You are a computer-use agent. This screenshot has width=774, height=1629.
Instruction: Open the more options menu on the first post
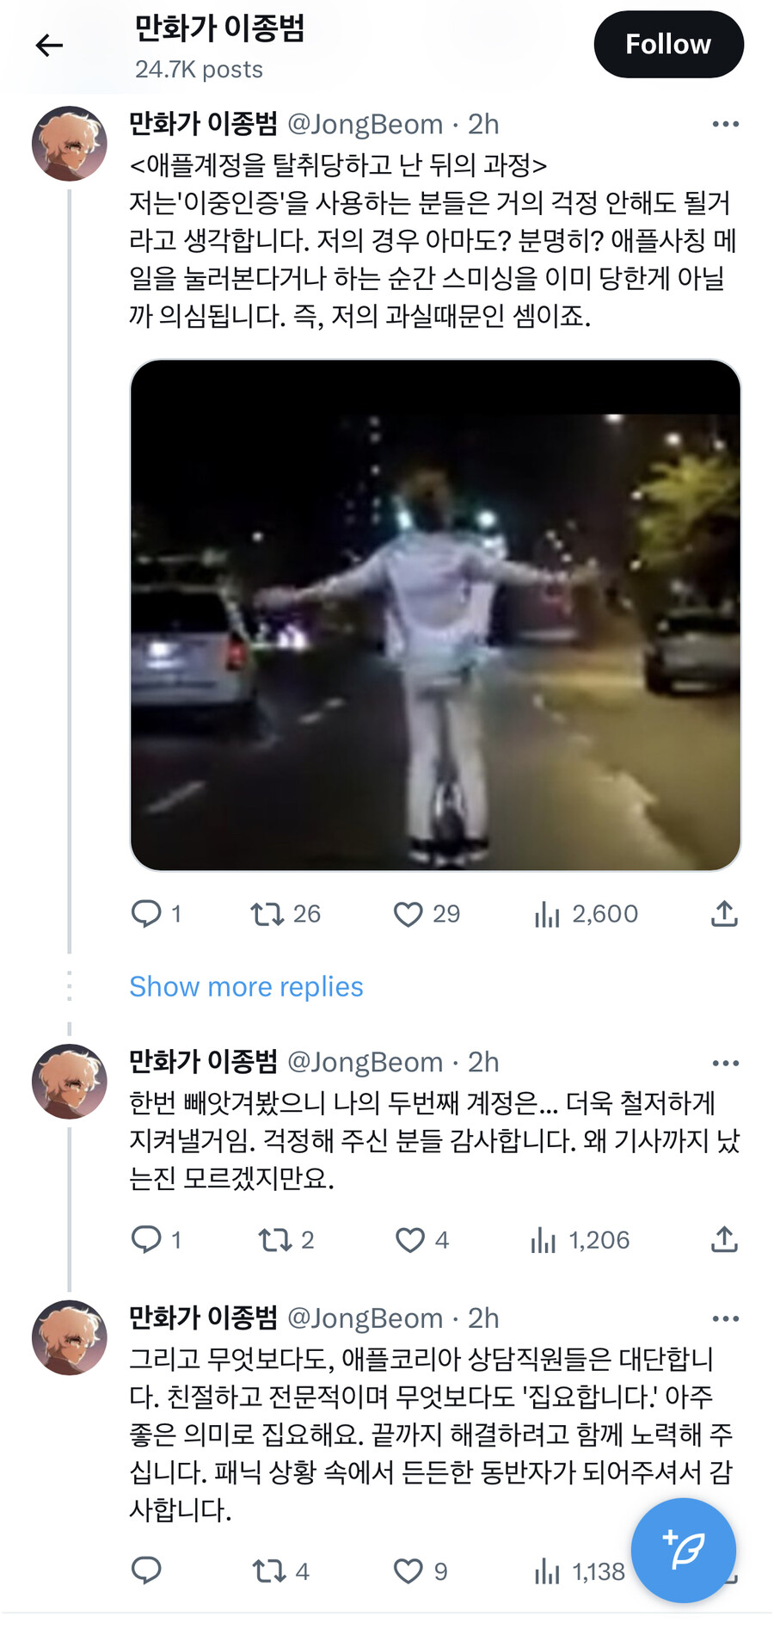pyautogui.click(x=727, y=123)
